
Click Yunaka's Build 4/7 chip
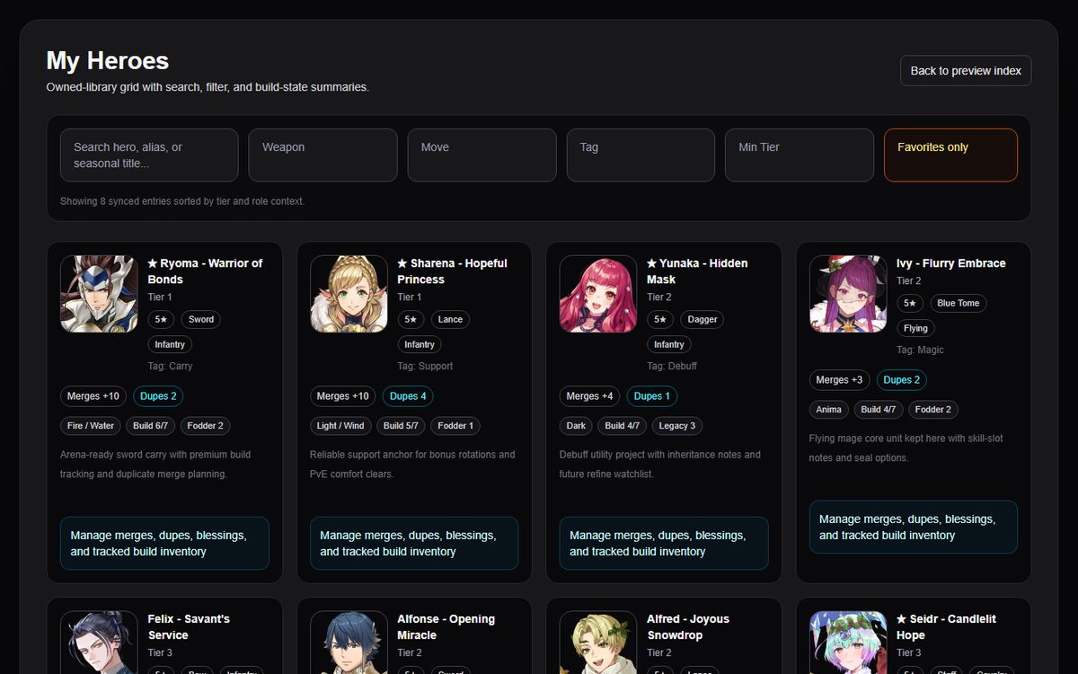click(x=623, y=426)
